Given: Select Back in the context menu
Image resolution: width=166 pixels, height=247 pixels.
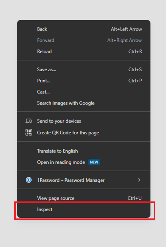Looking at the screenshot, I should tap(84, 29).
